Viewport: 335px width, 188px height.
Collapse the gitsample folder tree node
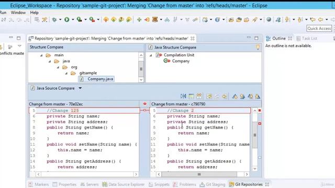click(66, 73)
